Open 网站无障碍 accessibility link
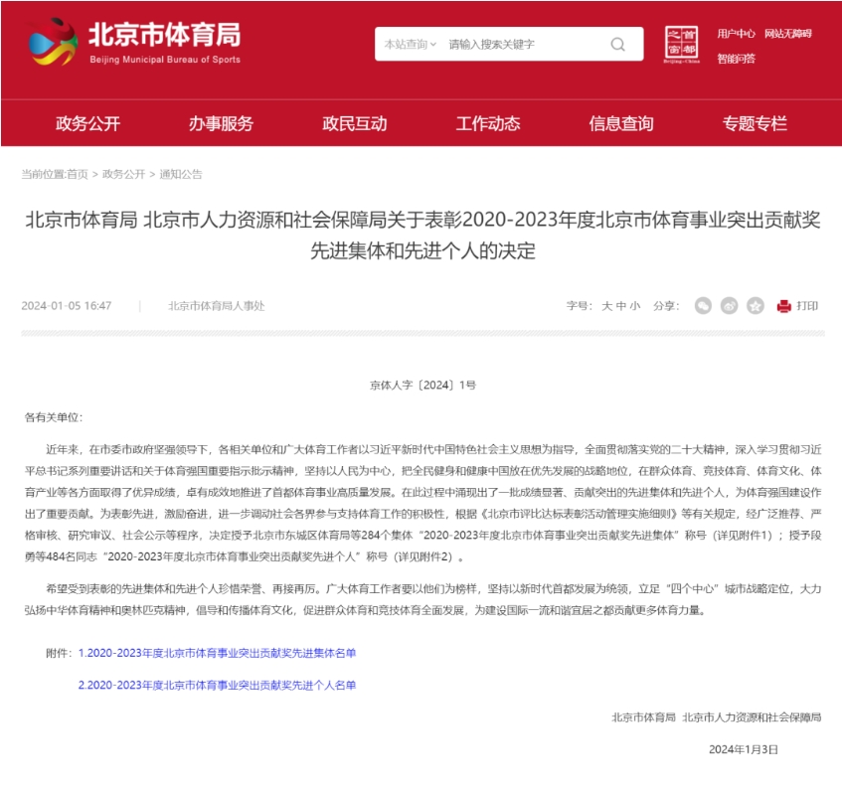The image size is (842, 789). [788, 34]
